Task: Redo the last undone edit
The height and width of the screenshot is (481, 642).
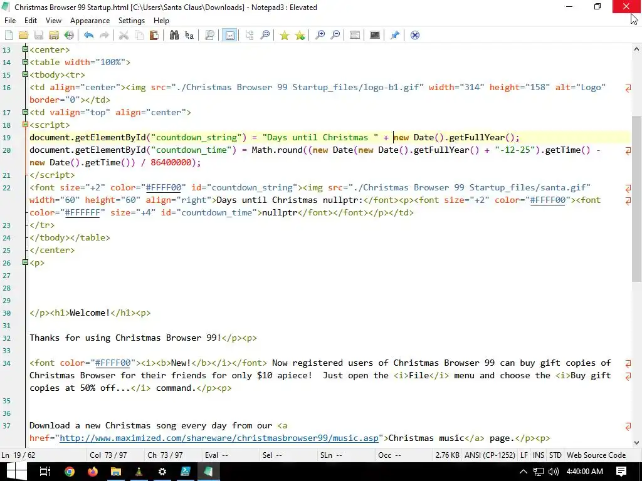Action: (104, 35)
